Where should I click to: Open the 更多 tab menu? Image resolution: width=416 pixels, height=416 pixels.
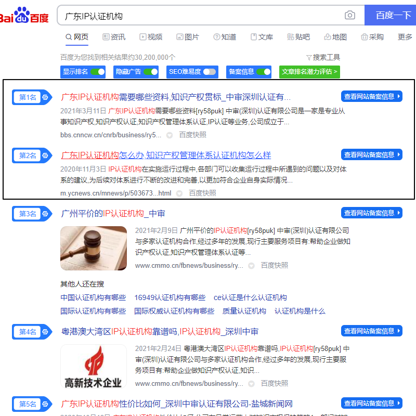(405, 37)
